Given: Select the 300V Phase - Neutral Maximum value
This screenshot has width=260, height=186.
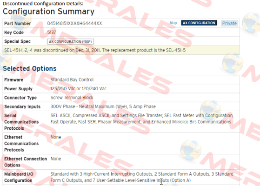Looking at the screenshot, I should coord(103,106).
